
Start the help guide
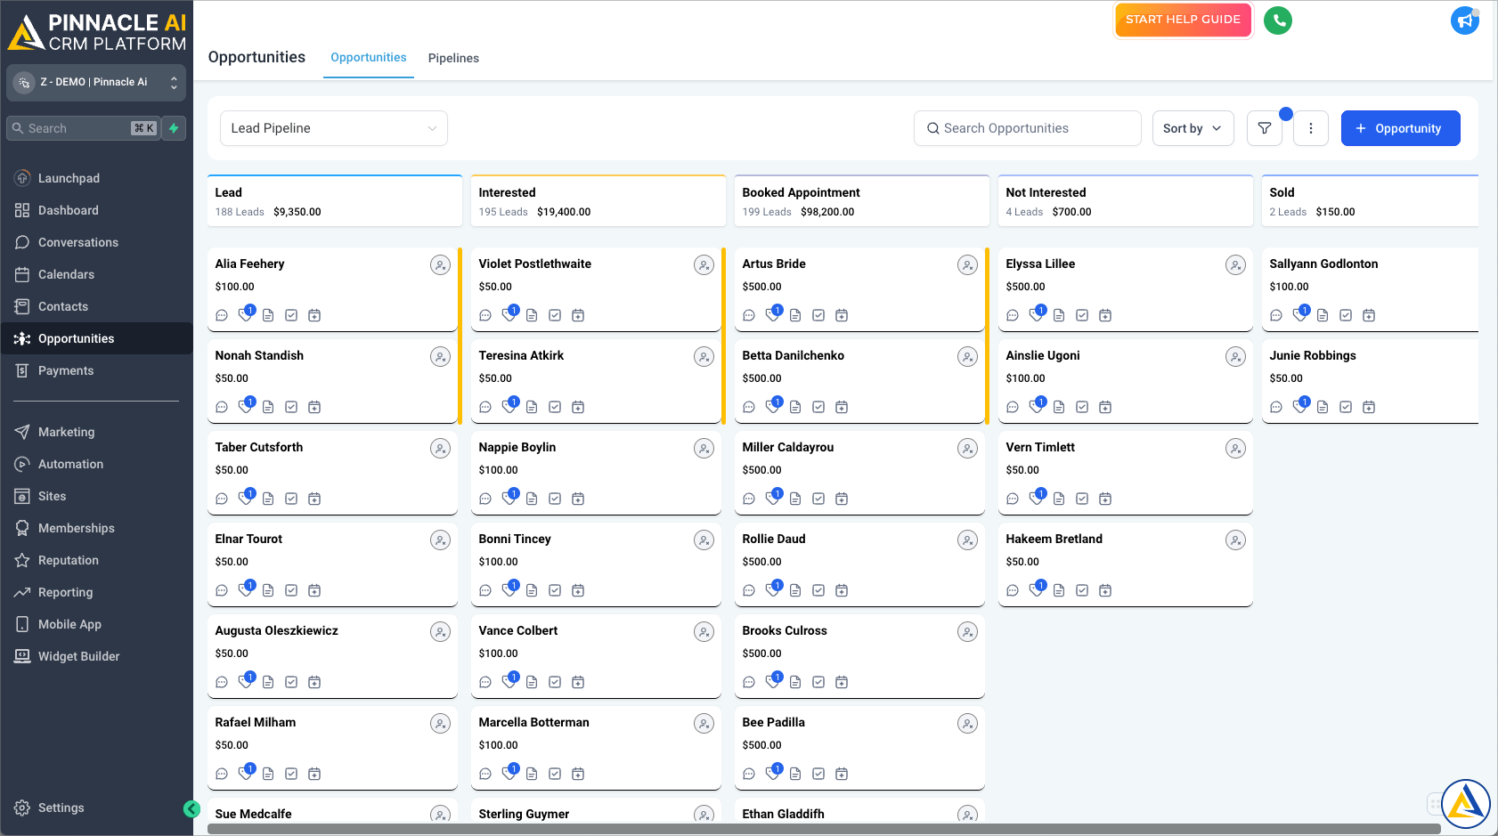tap(1183, 20)
